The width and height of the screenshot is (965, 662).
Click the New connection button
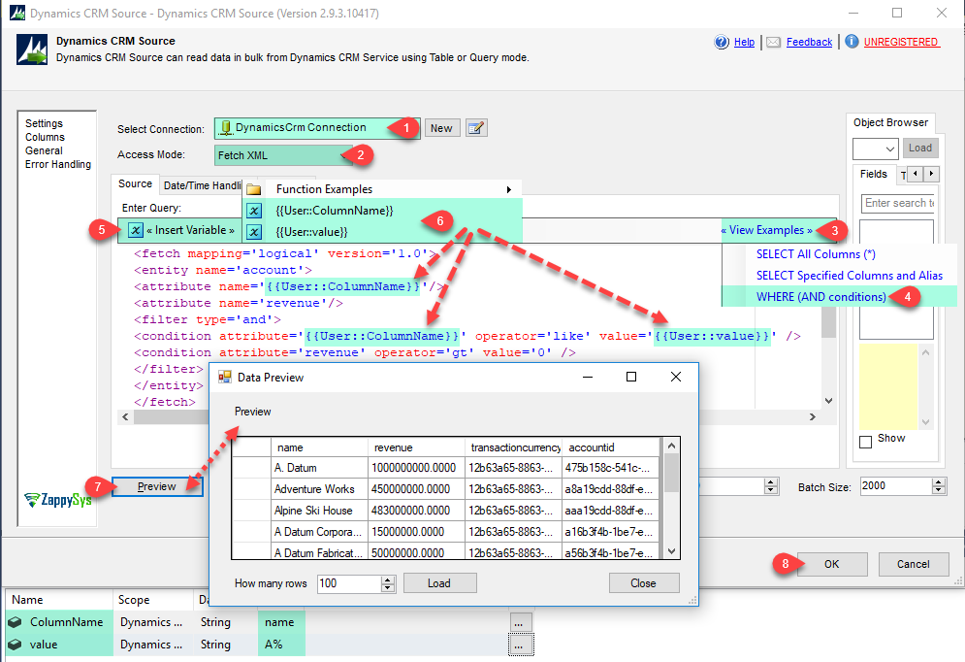tap(441, 128)
